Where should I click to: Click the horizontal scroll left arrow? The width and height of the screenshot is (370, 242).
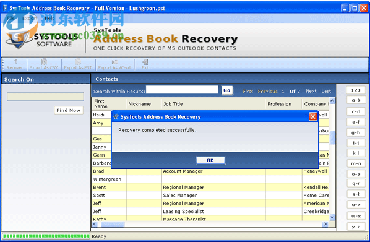[x=95, y=224]
